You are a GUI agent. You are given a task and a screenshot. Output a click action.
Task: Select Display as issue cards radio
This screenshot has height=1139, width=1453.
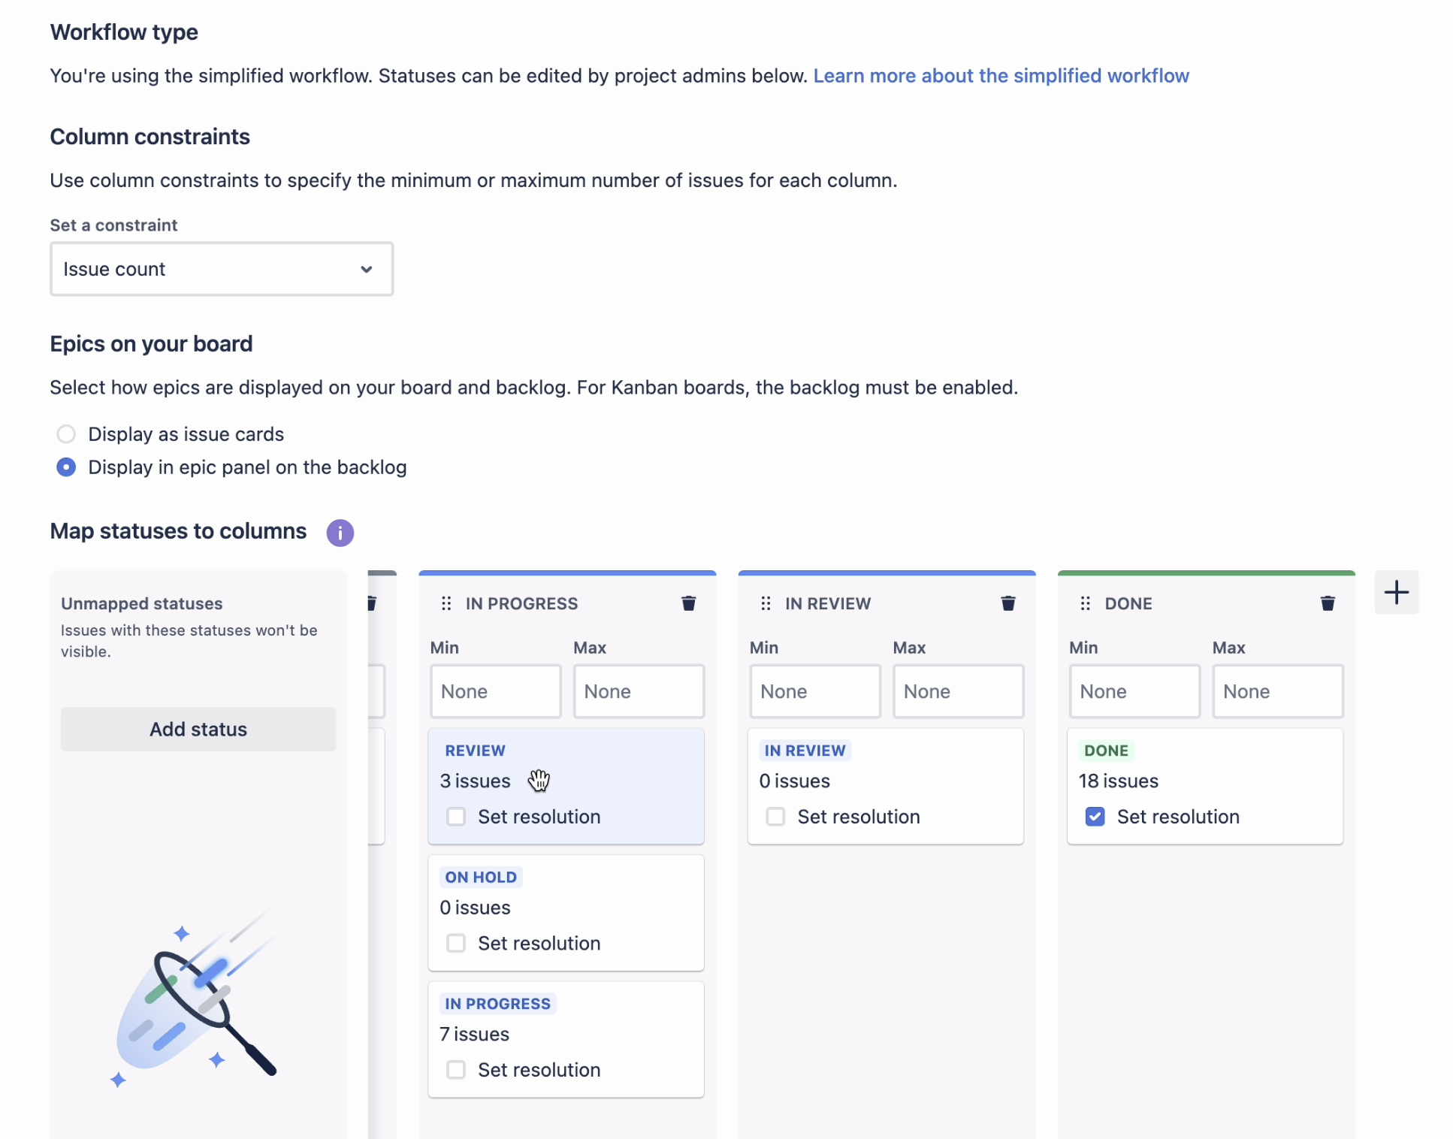click(66, 434)
